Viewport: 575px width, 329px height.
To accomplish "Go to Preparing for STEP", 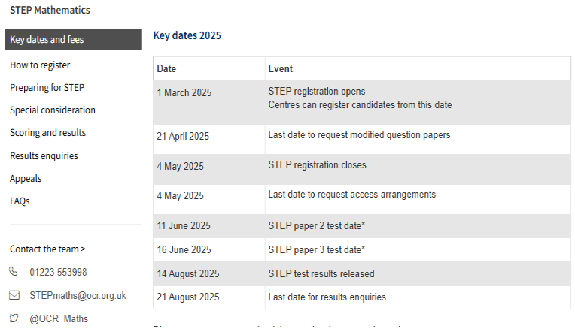I will [x=47, y=88].
